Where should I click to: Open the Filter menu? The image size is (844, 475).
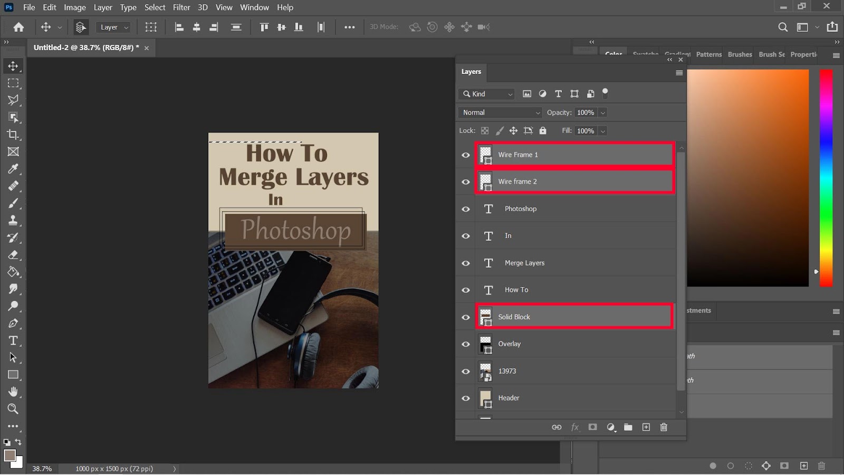(181, 7)
